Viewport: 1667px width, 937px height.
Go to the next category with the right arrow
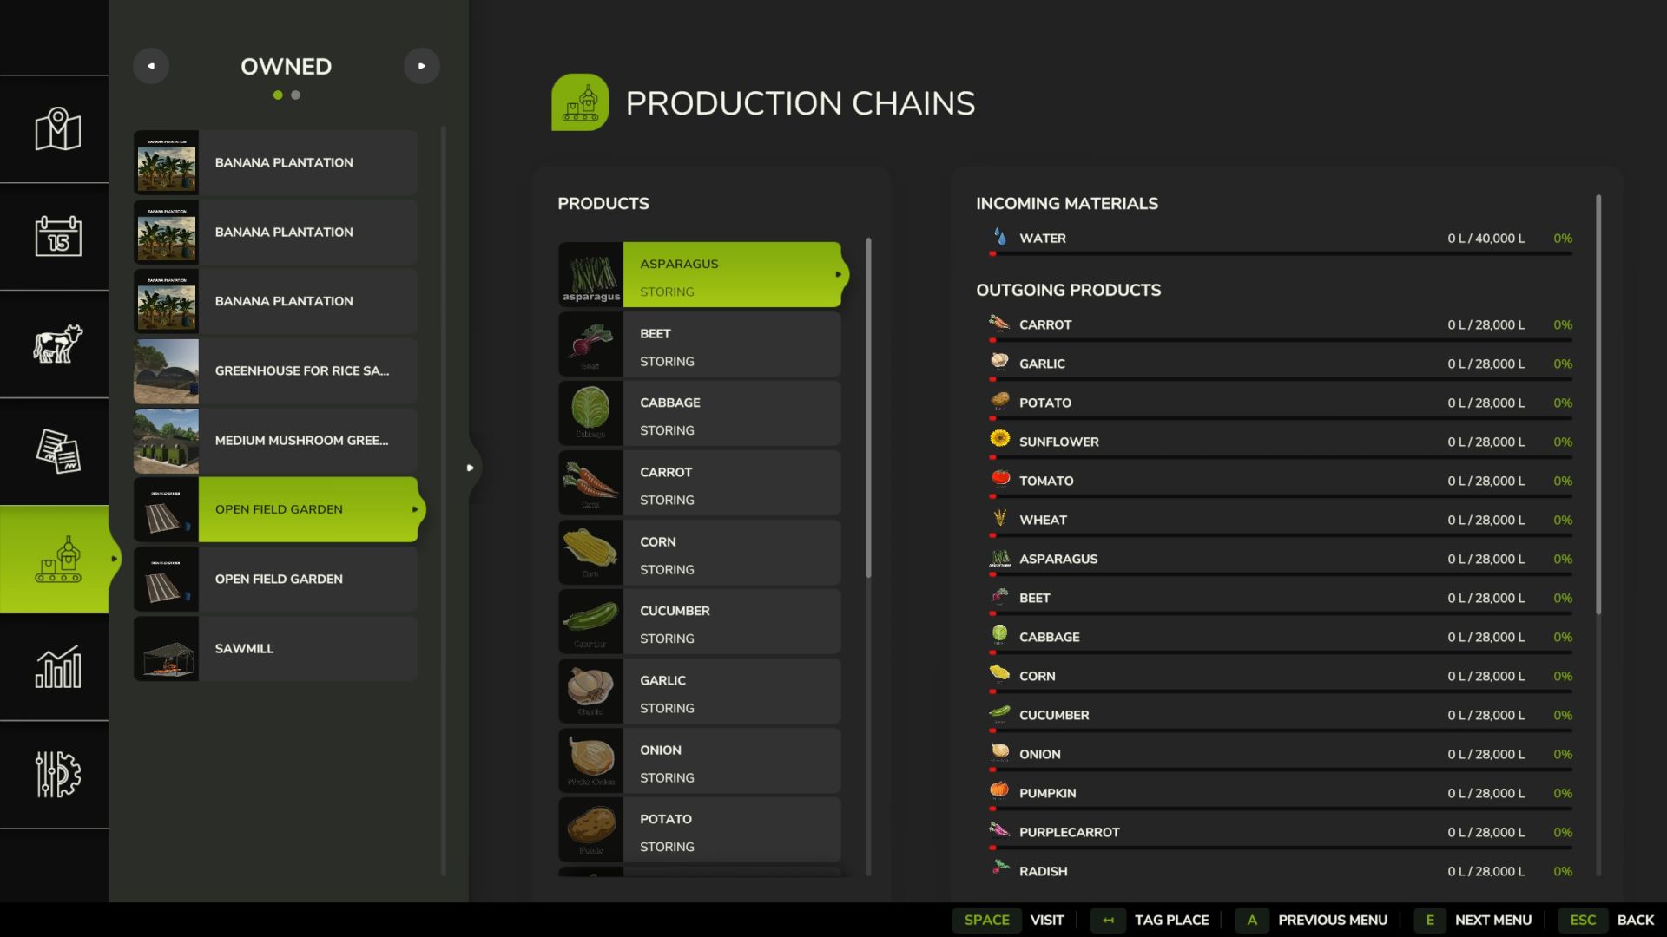point(422,66)
